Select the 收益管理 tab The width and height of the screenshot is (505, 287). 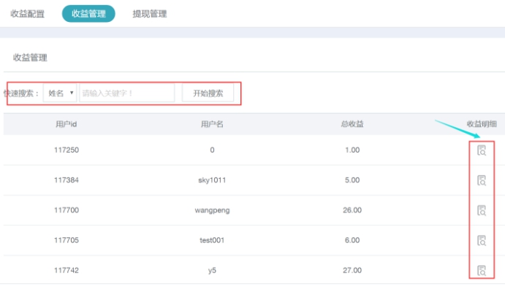88,14
